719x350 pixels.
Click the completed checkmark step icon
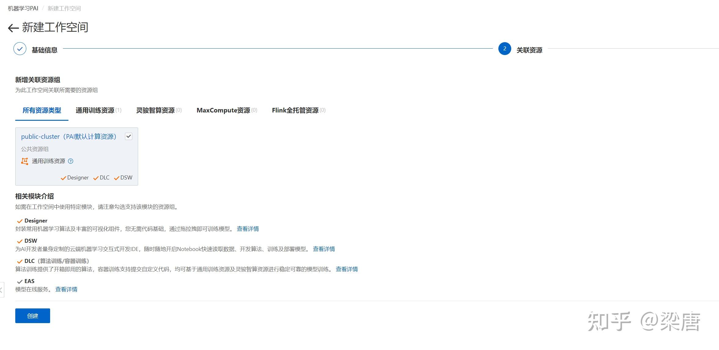[20, 49]
